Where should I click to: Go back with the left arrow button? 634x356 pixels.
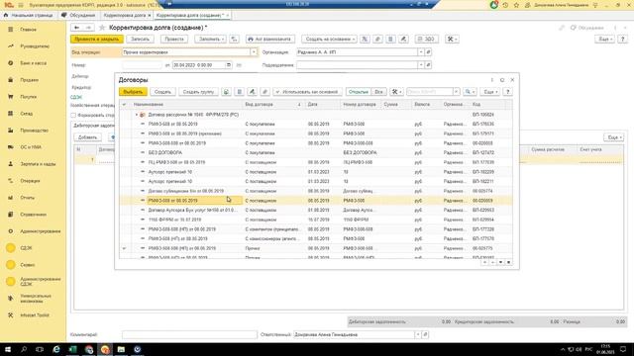pyautogui.click(x=77, y=28)
